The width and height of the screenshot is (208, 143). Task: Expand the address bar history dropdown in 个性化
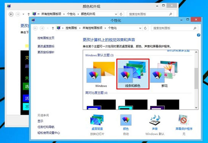click(x=140, y=28)
